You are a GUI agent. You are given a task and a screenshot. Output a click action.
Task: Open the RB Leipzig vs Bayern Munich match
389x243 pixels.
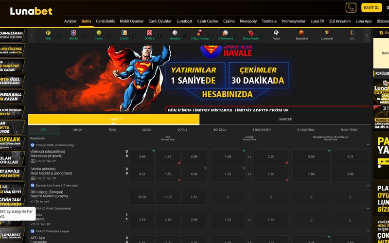(x=49, y=194)
